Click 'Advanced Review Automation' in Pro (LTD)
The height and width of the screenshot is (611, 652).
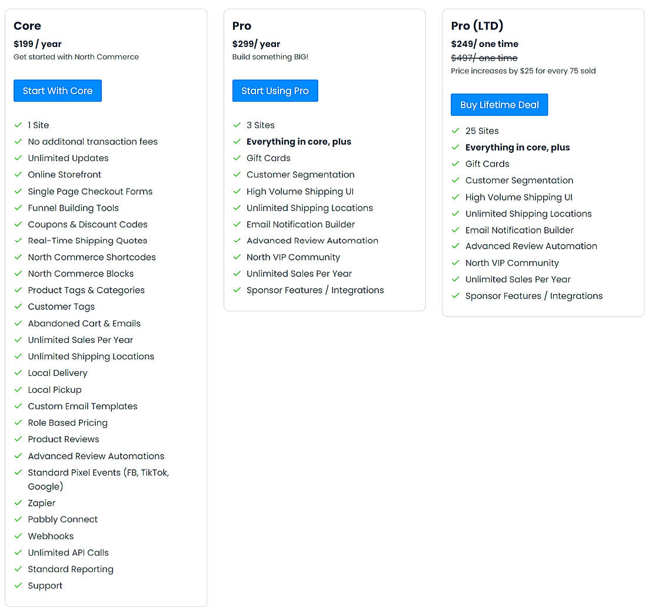[531, 246]
